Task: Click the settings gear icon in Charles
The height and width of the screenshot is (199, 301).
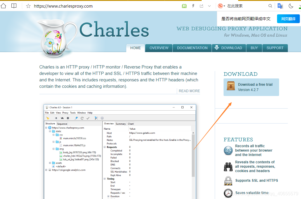Action: point(102,118)
